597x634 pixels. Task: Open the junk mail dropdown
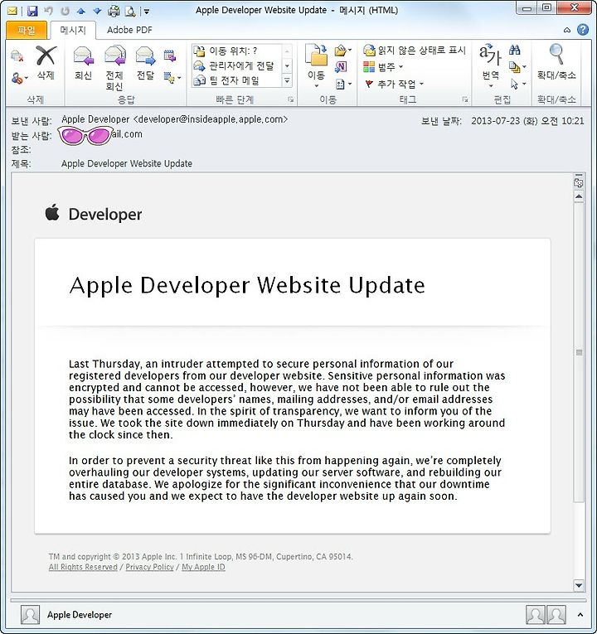tap(19, 78)
